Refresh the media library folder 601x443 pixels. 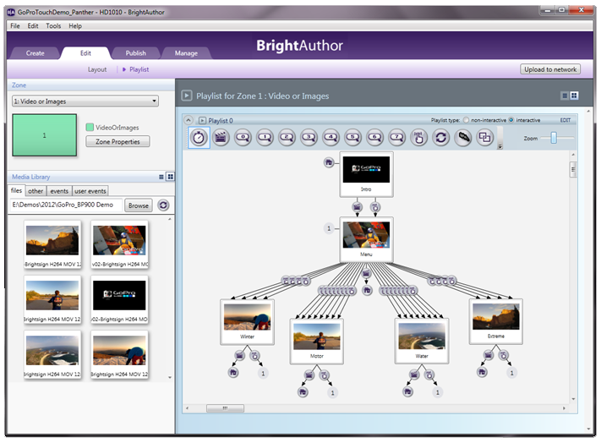pos(163,205)
